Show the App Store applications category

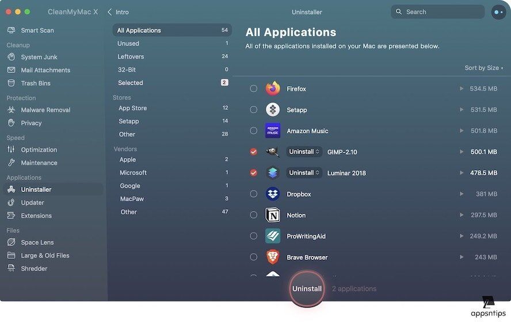point(132,108)
